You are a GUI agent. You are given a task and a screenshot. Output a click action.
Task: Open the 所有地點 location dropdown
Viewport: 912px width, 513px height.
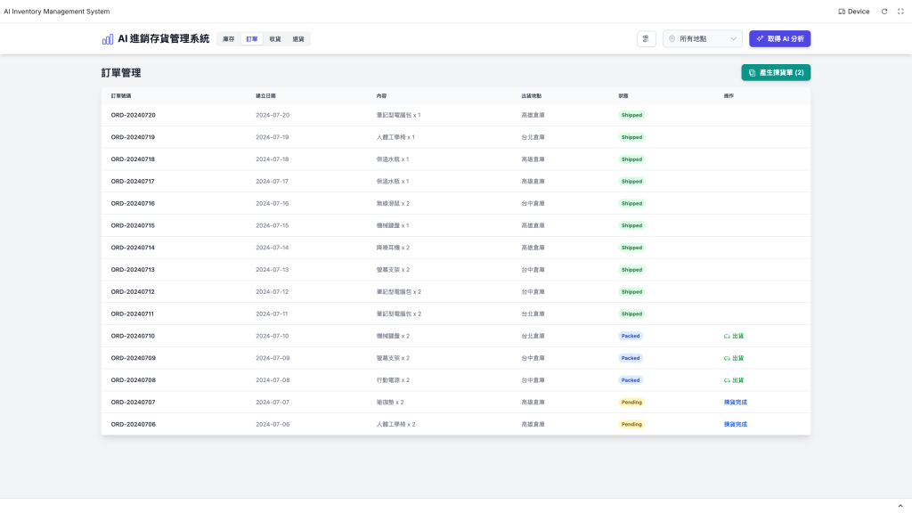pos(702,39)
